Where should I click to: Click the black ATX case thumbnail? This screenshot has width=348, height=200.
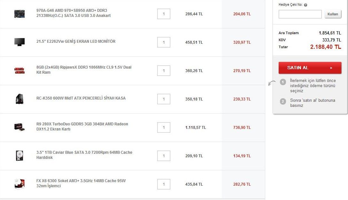19,99
